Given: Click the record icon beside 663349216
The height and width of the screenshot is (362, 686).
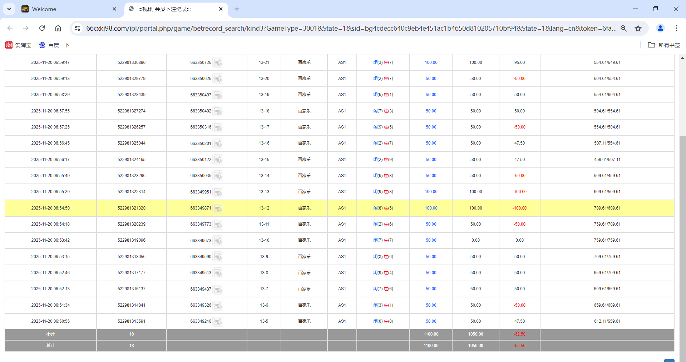Looking at the screenshot, I should [218, 322].
